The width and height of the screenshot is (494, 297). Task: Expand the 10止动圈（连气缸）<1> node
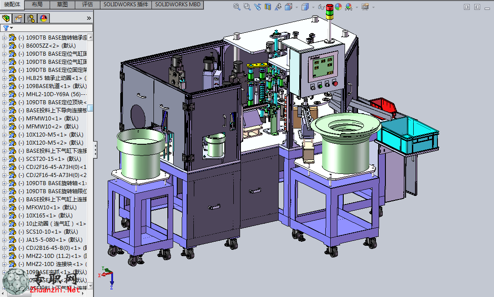click(x=4, y=224)
